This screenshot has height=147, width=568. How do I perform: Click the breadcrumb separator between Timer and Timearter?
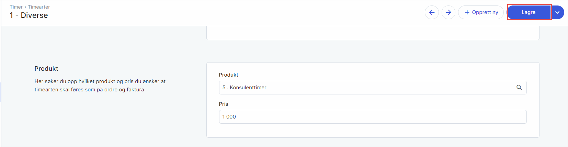[x=25, y=7]
